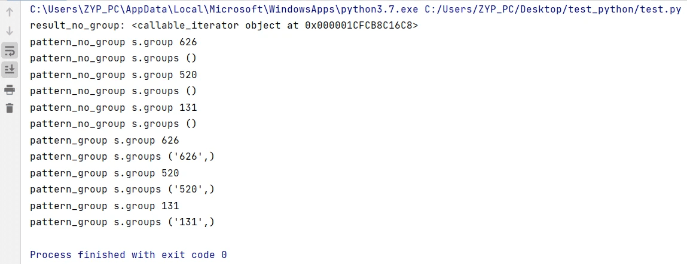The height and width of the screenshot is (264, 687).
Task: Click the line pattern_group s.groups ('131',)
Action: (x=122, y=222)
